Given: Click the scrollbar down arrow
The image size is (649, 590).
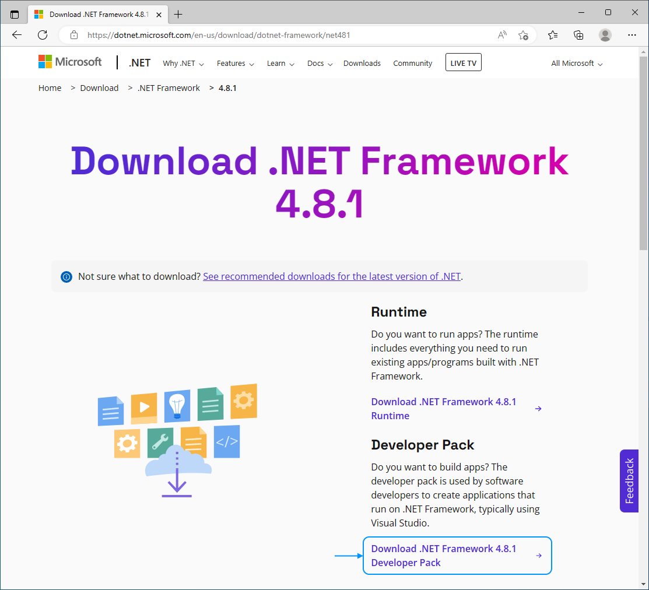Looking at the screenshot, I should [643, 585].
